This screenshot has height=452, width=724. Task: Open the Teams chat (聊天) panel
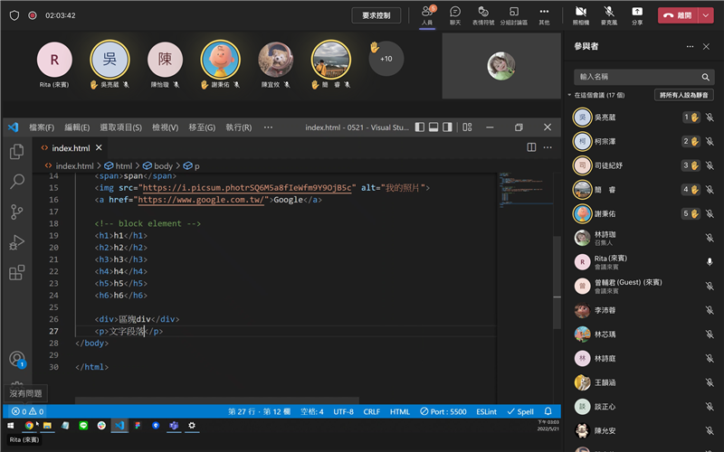(455, 14)
